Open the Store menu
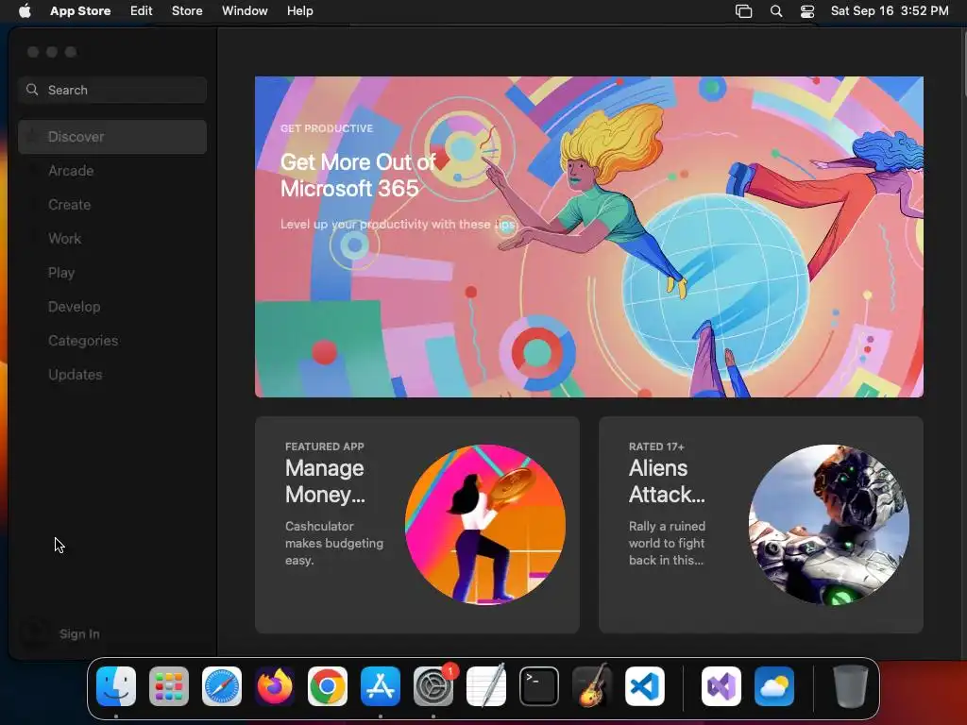This screenshot has width=967, height=725. pyautogui.click(x=187, y=11)
